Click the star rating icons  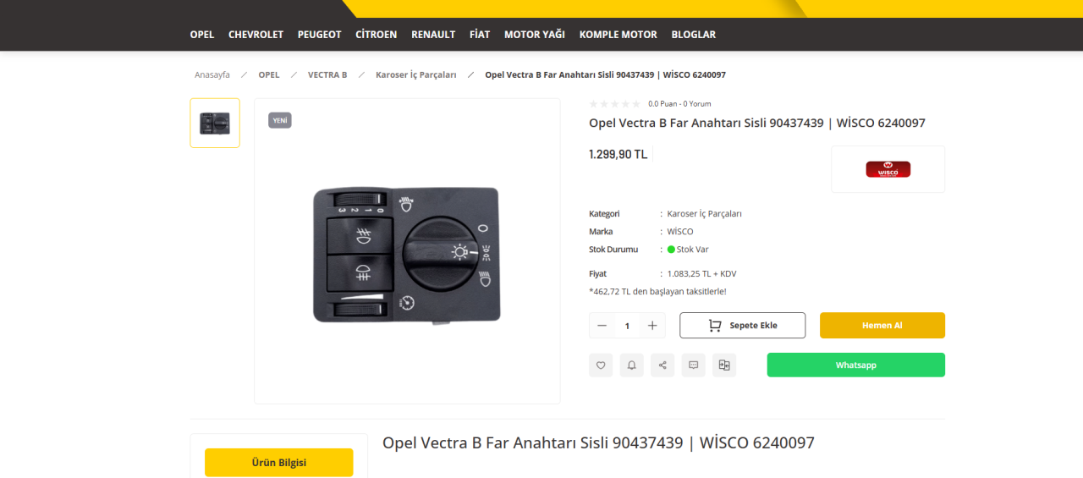[615, 104]
